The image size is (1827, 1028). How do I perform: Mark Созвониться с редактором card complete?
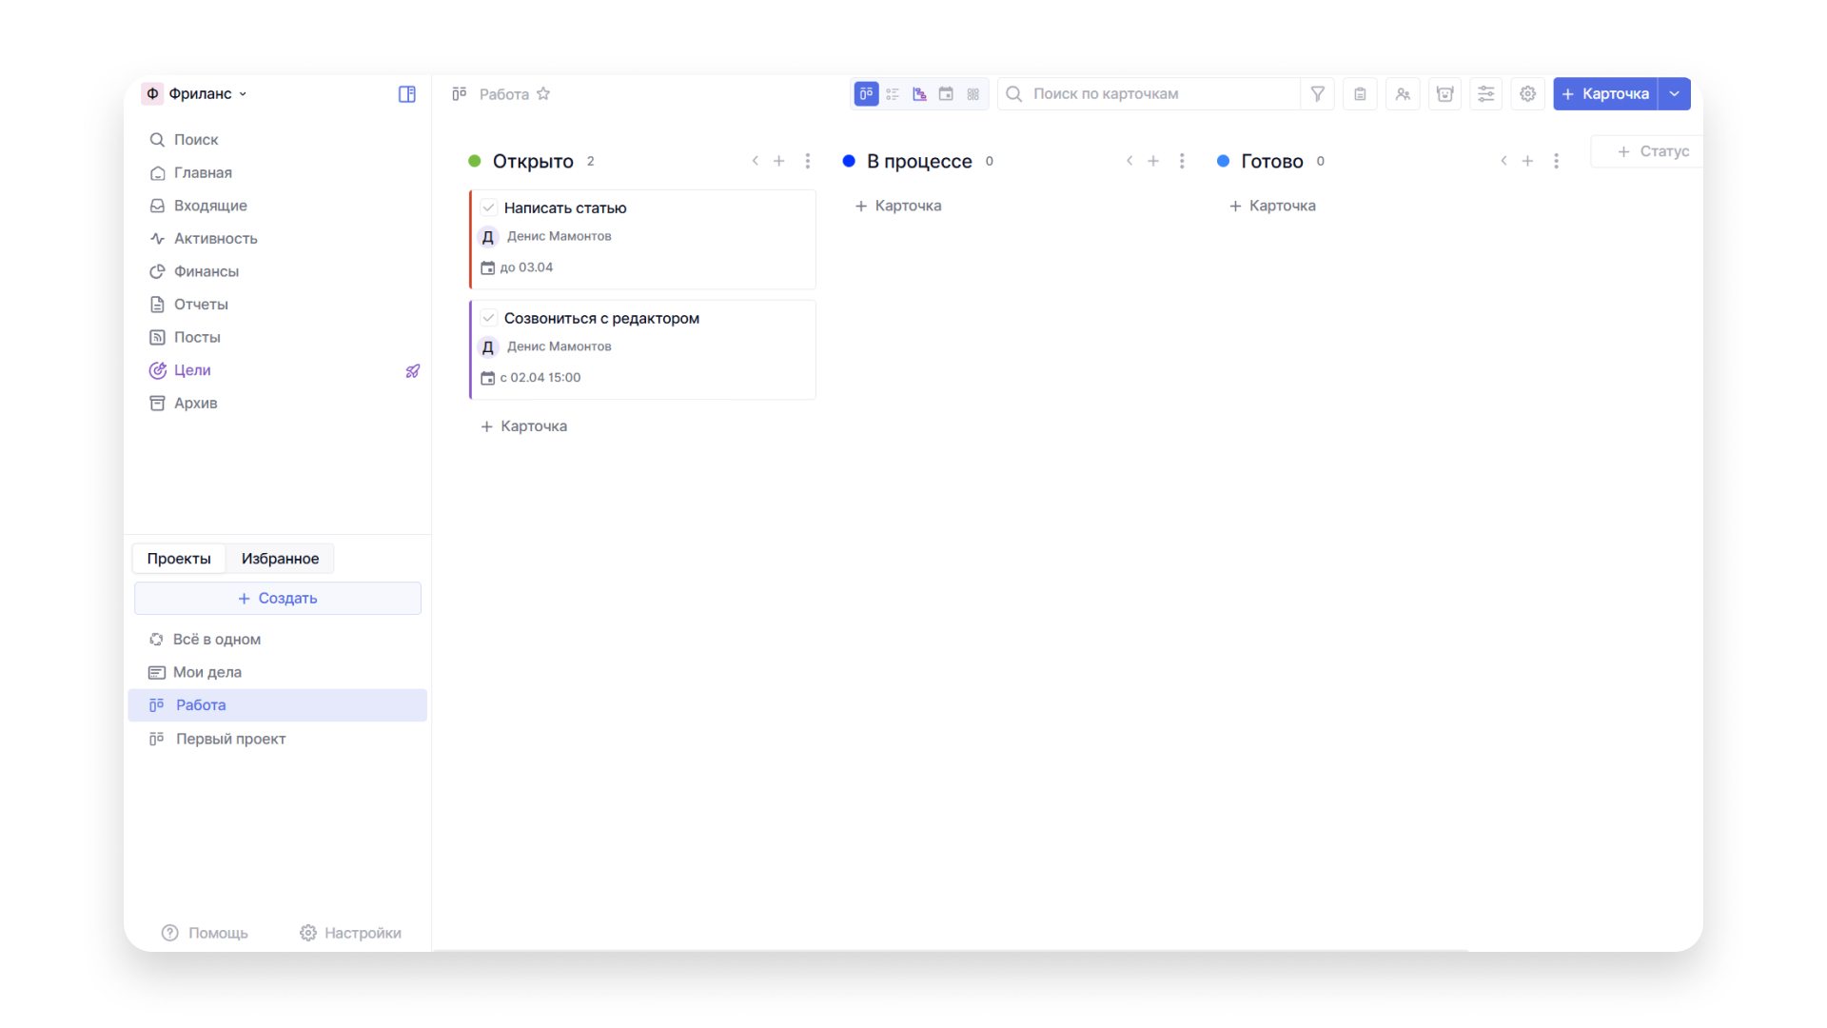488,318
